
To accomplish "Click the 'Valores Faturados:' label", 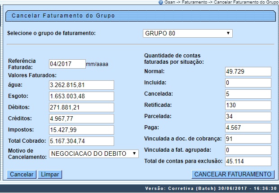I will tap(32, 75).
